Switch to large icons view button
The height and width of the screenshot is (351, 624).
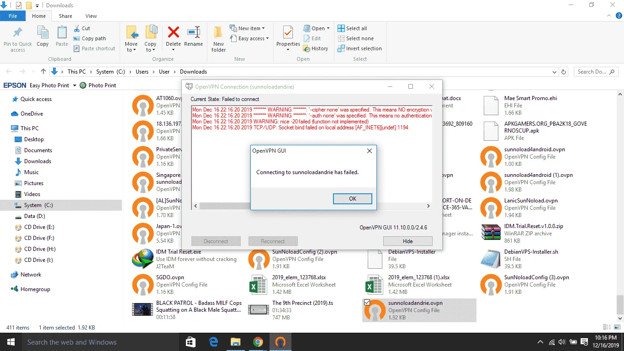[616, 327]
